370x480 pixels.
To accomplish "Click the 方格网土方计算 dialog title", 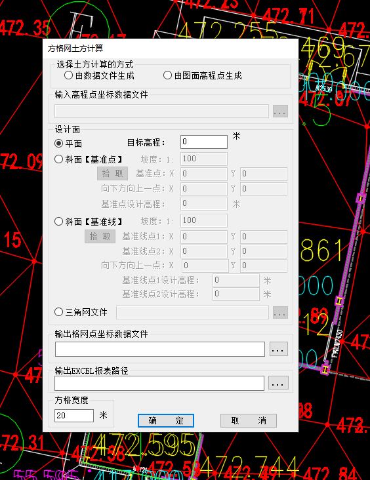I will tap(75, 49).
